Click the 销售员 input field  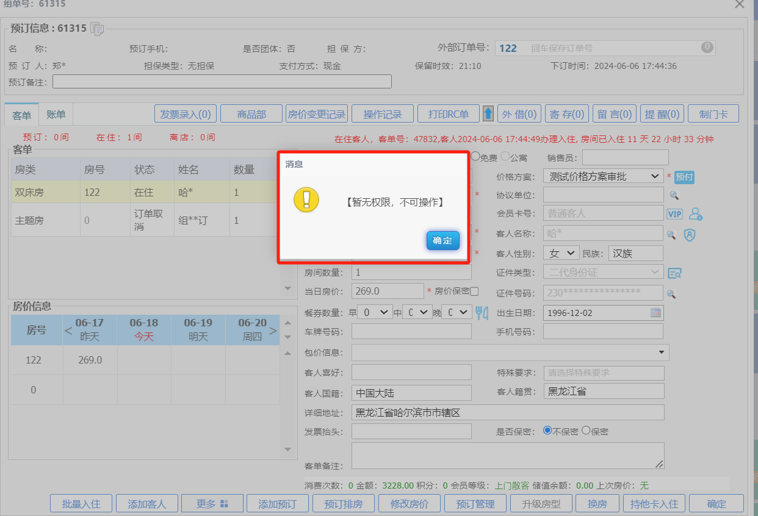tap(626, 157)
